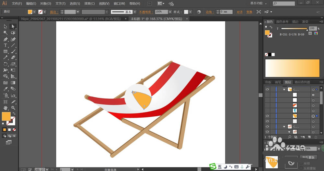
Task: Open the stroke weight dropdown
Action: (x=78, y=12)
